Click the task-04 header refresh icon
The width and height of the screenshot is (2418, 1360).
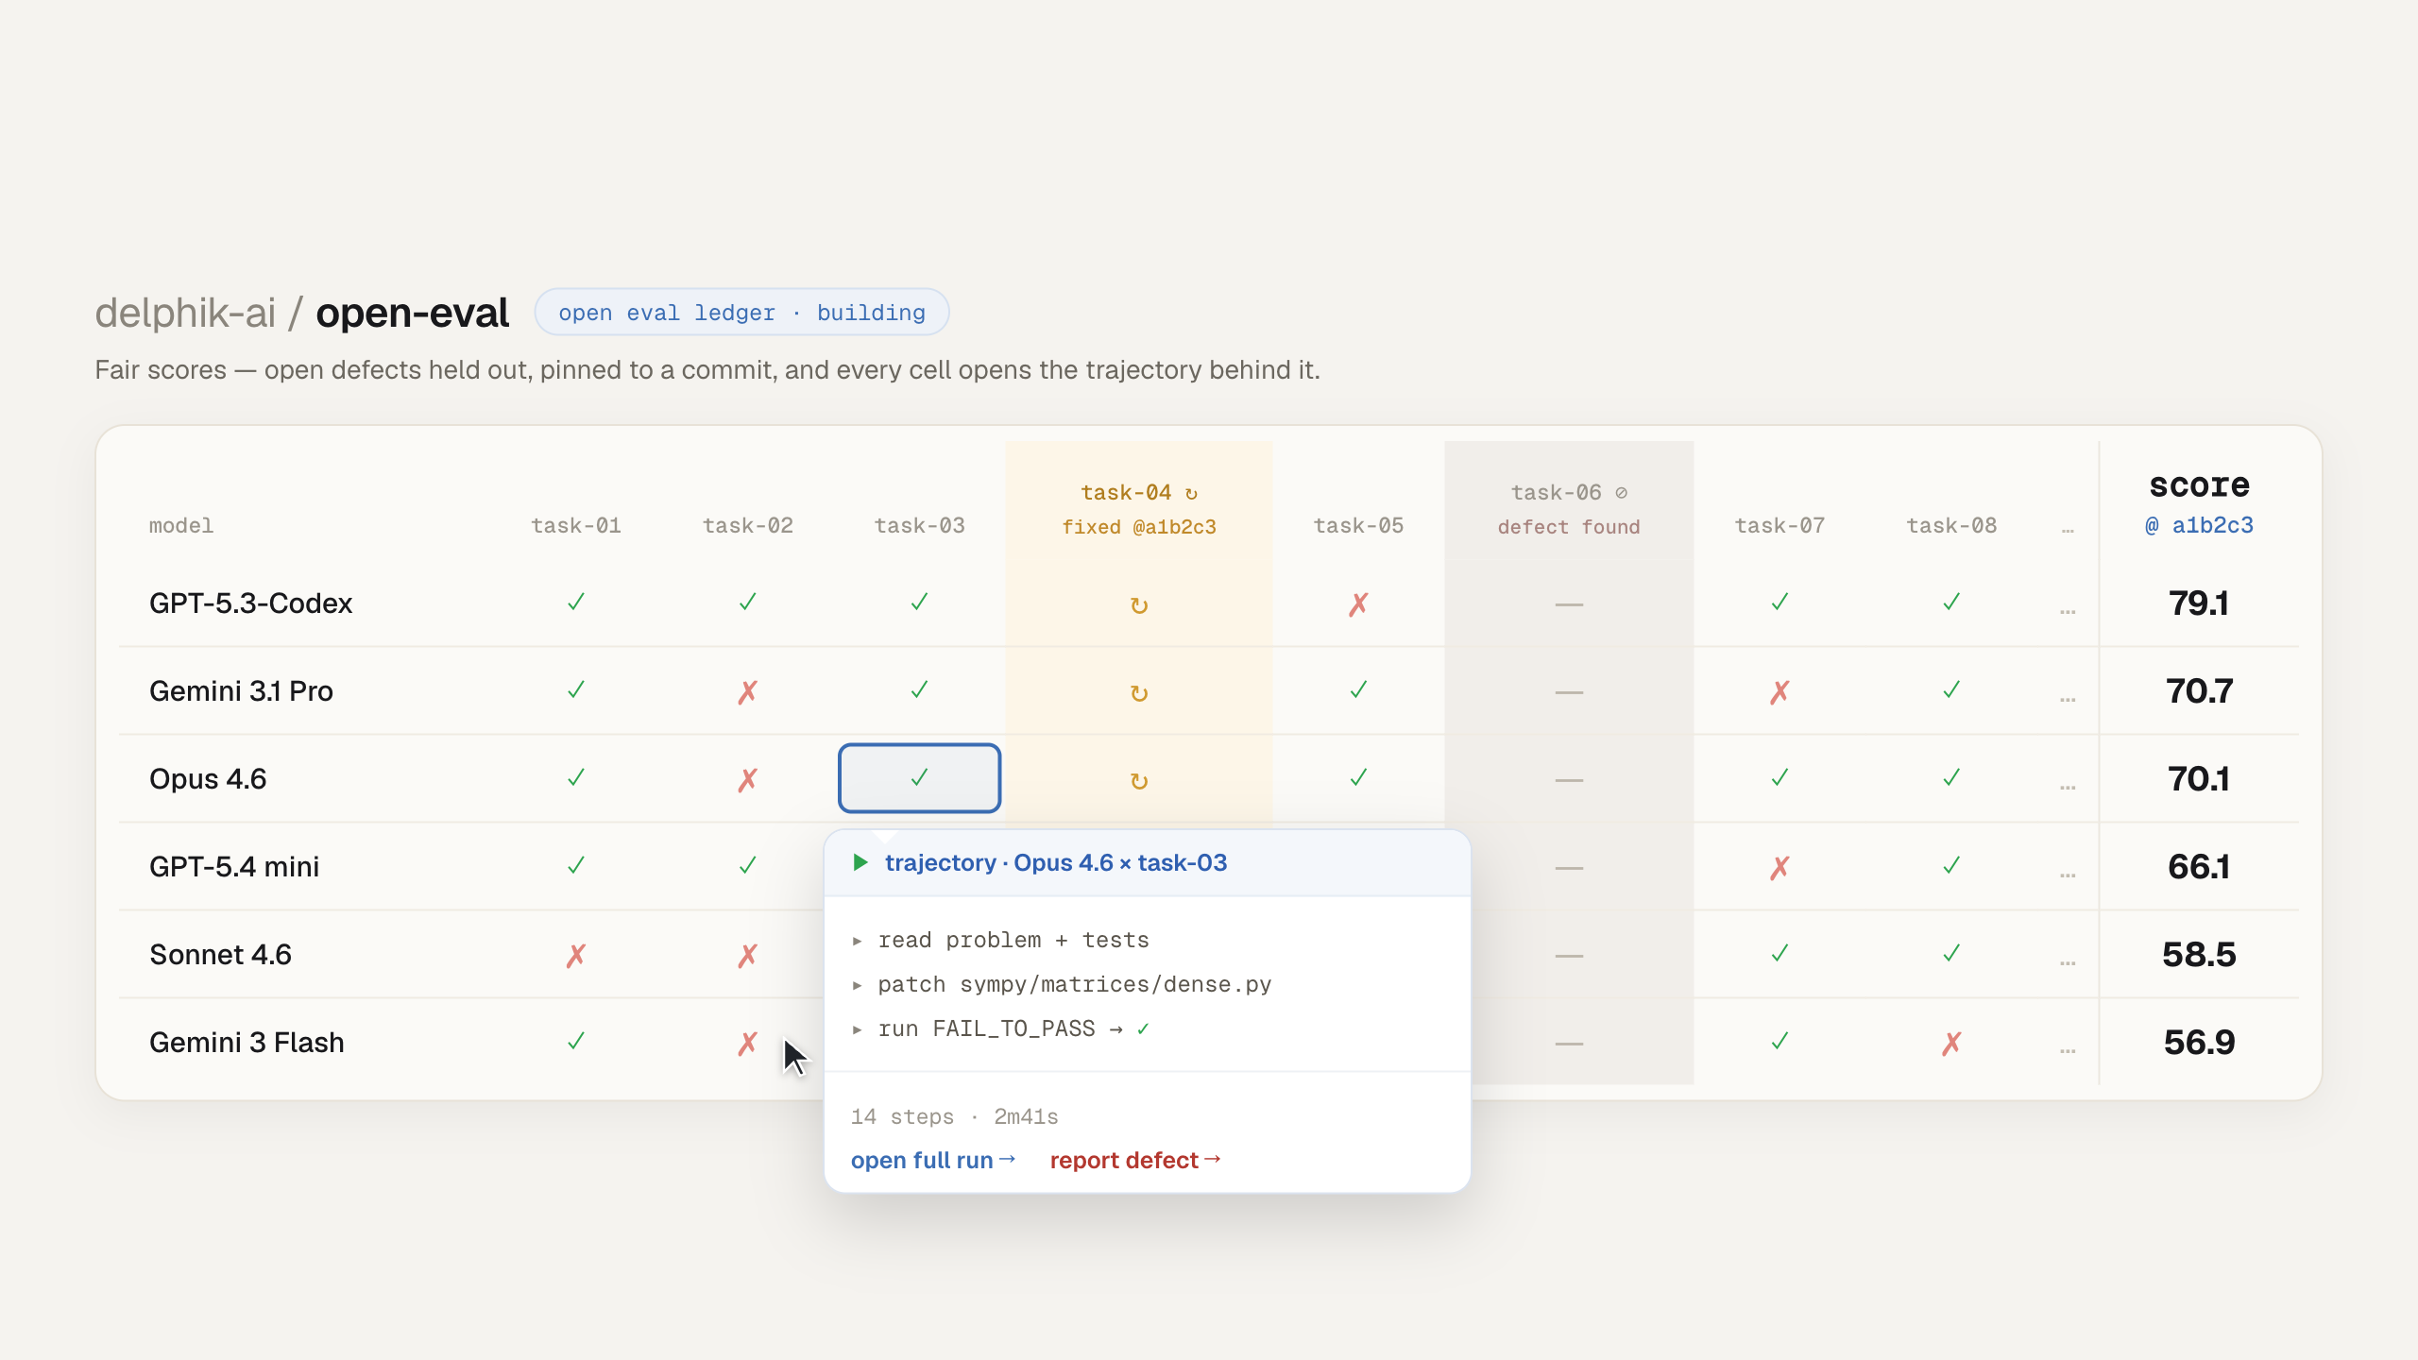[x=1191, y=493]
